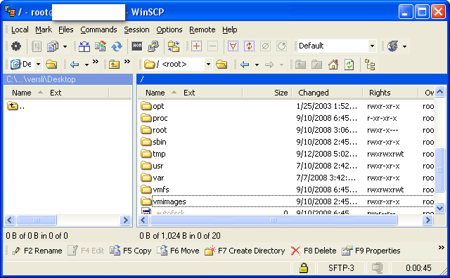This screenshot has width=450, height=278.
Task: Open the Session menu
Action: (x=136, y=29)
